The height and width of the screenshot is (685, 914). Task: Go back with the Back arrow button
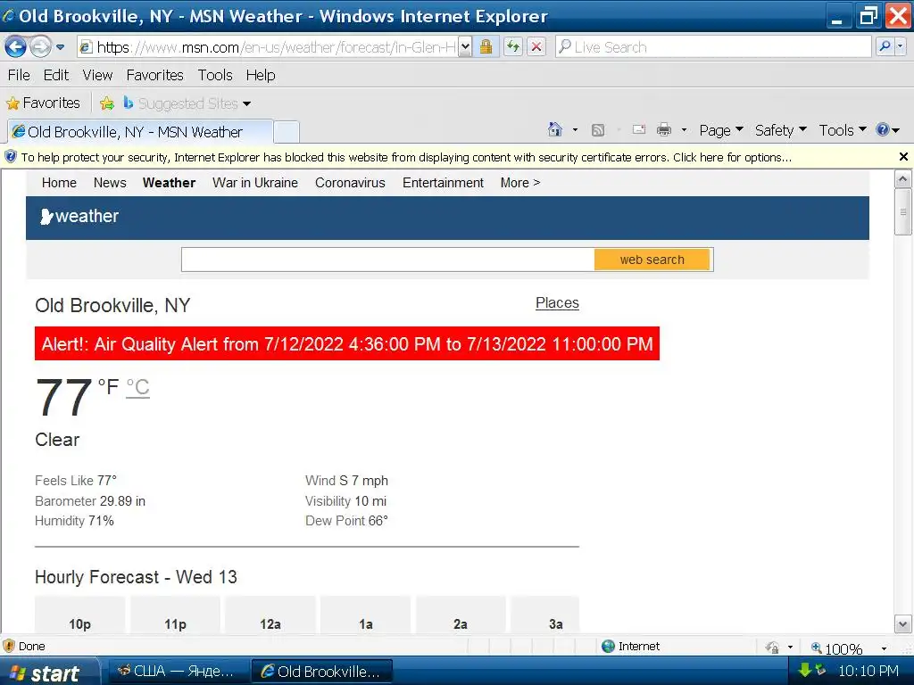[x=15, y=46]
